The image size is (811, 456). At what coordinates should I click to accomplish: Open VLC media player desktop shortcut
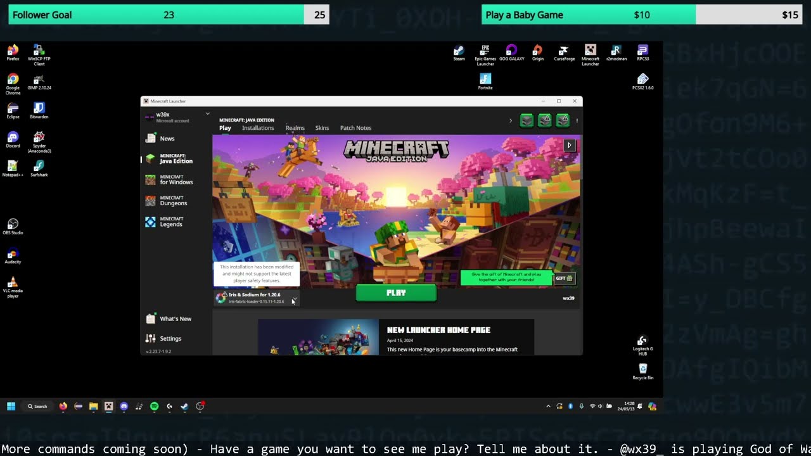13,287
